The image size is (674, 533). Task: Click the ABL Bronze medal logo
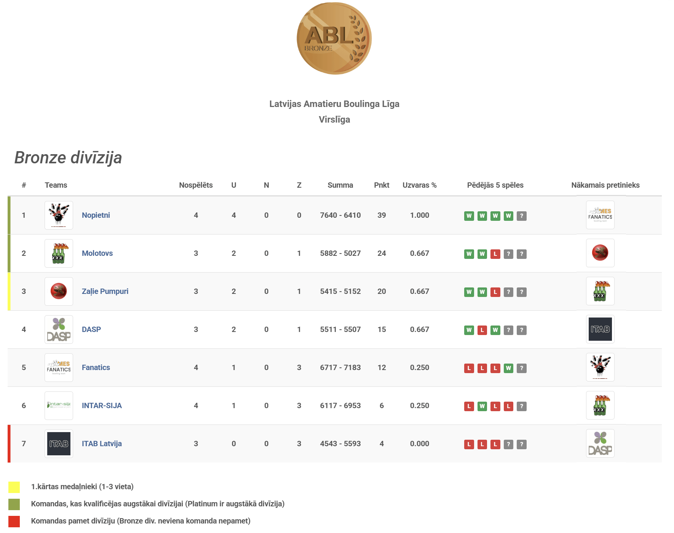334,38
